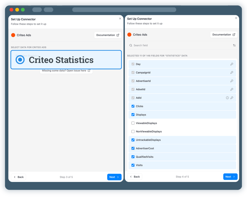Screen dimensions: 247x201
Task: Click the locked AdId checkbox
Action: [133, 98]
